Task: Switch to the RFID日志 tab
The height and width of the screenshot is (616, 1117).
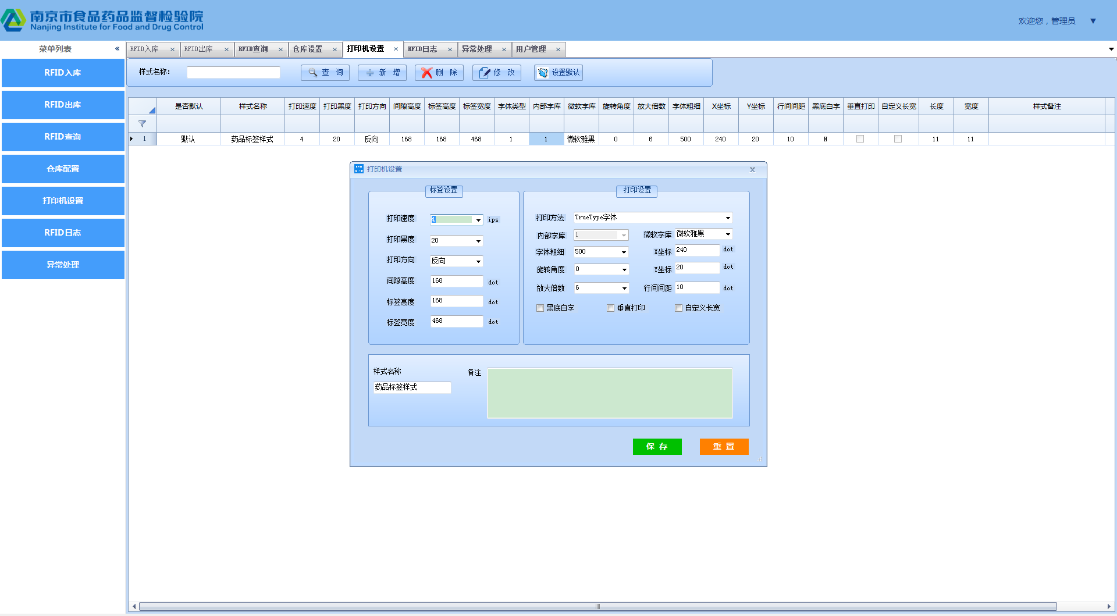Action: [423, 49]
